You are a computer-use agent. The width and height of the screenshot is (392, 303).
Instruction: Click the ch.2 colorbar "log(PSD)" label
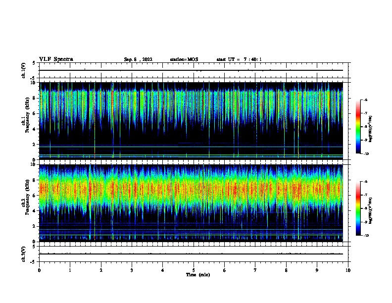pyautogui.click(x=371, y=210)
